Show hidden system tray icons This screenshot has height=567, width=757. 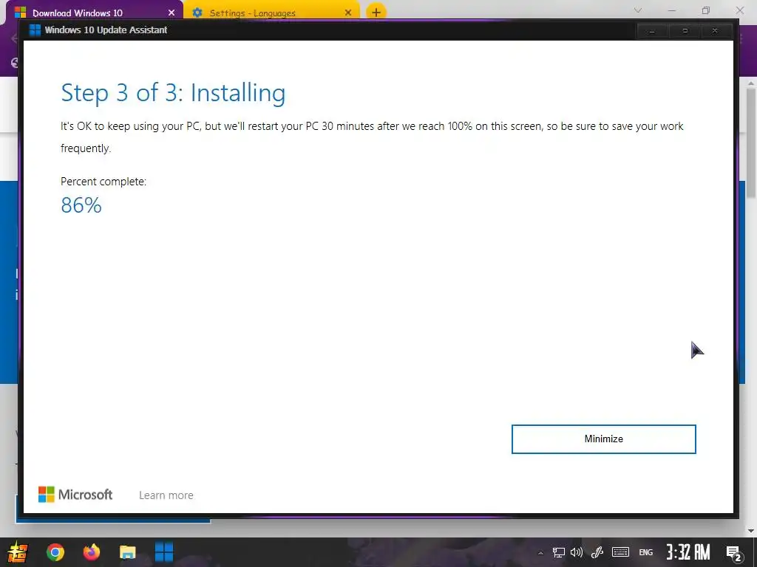pos(540,552)
